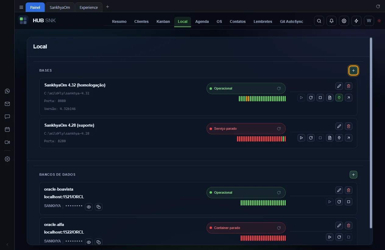Screen dimensions: 385x250
Task: Add a new tab with the plus
Action: pos(108,7)
